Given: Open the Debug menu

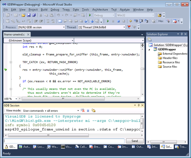Looking at the screenshot, I should pos(55,10).
